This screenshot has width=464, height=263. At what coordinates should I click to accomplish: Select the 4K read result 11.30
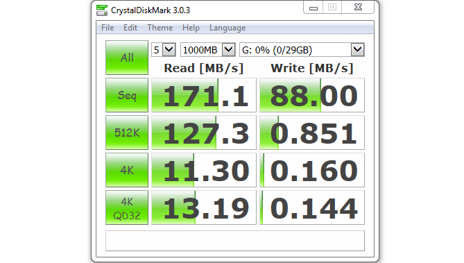[204, 170]
